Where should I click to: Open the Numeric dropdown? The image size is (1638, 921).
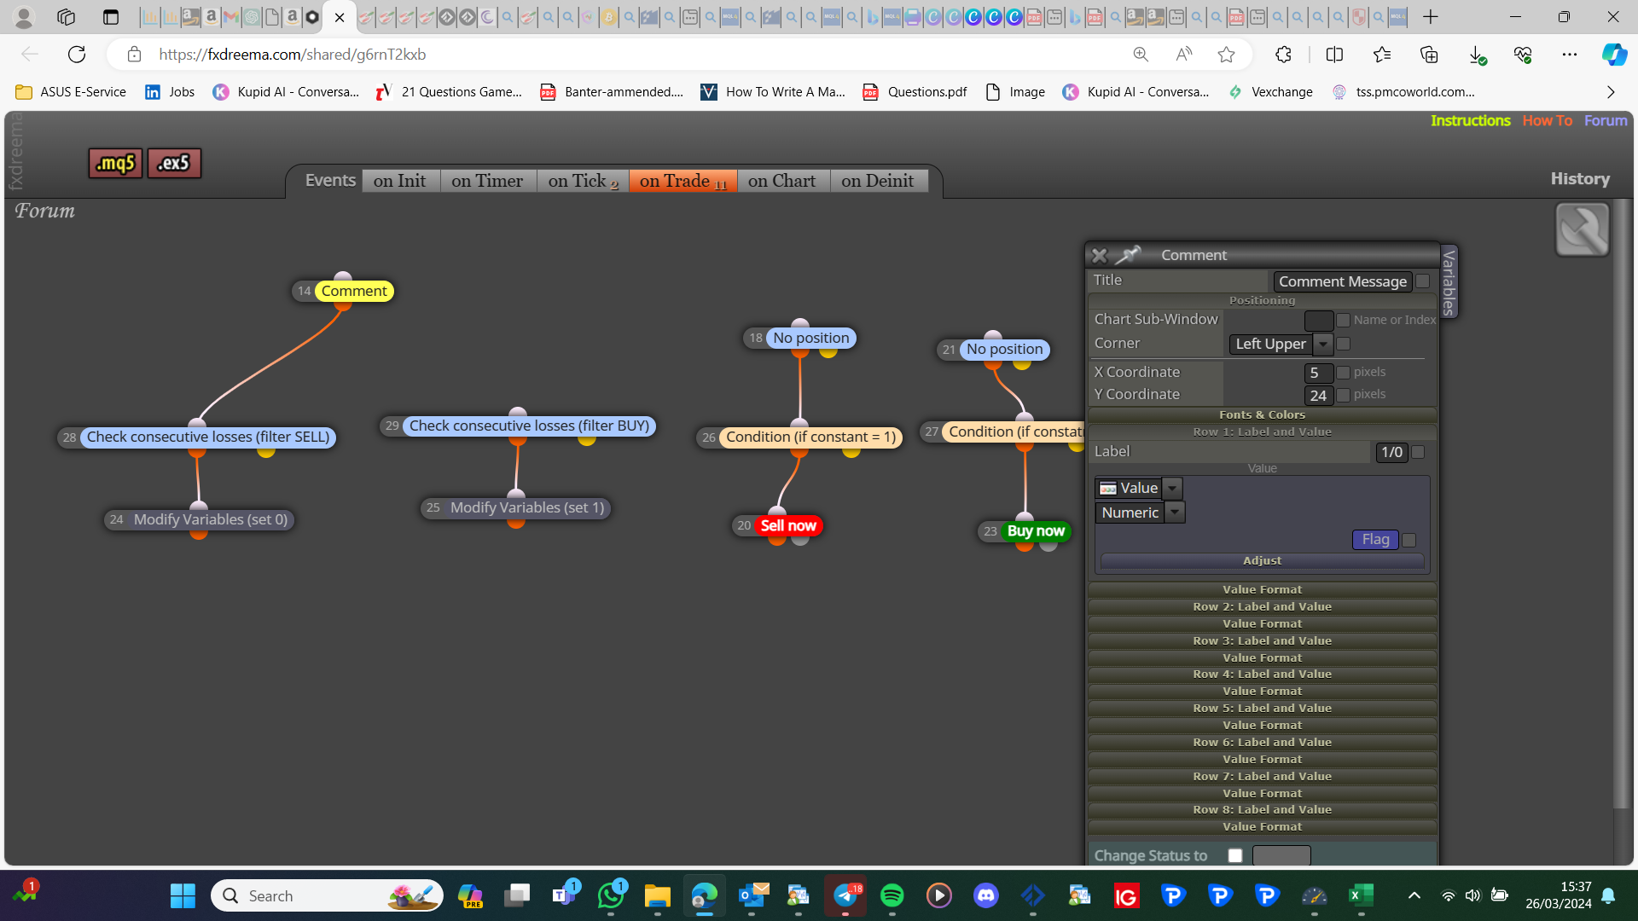[x=1175, y=513]
